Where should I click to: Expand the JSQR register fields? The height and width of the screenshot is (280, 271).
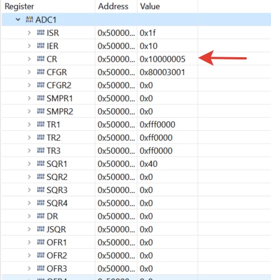29,229
